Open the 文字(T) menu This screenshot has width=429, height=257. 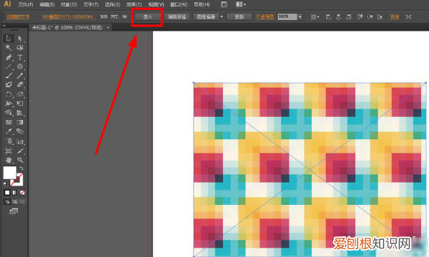pyautogui.click(x=91, y=5)
